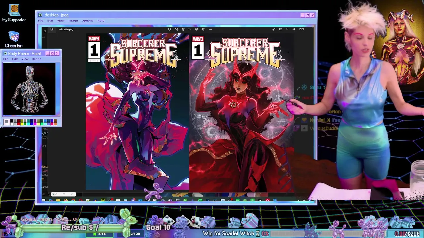Pick the dark red swatch in Paint palette
The width and height of the screenshot is (424, 238).
(x=18, y=121)
